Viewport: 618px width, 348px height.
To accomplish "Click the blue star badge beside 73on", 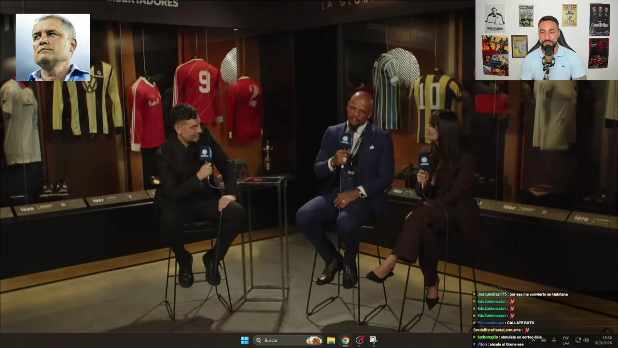I will 474,344.
